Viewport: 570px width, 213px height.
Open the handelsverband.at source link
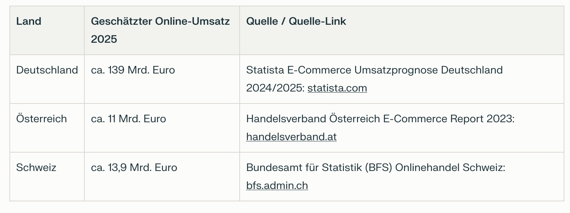[x=291, y=137]
